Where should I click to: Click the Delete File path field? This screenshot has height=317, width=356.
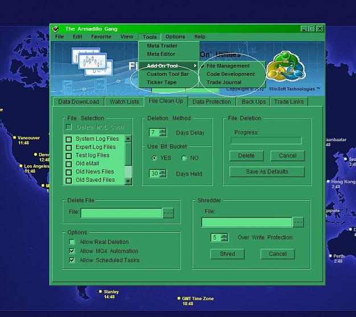click(x=121, y=213)
